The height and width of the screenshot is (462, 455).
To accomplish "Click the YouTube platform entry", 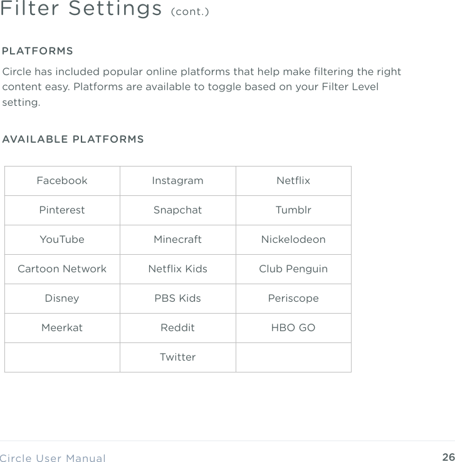I will tap(62, 240).
